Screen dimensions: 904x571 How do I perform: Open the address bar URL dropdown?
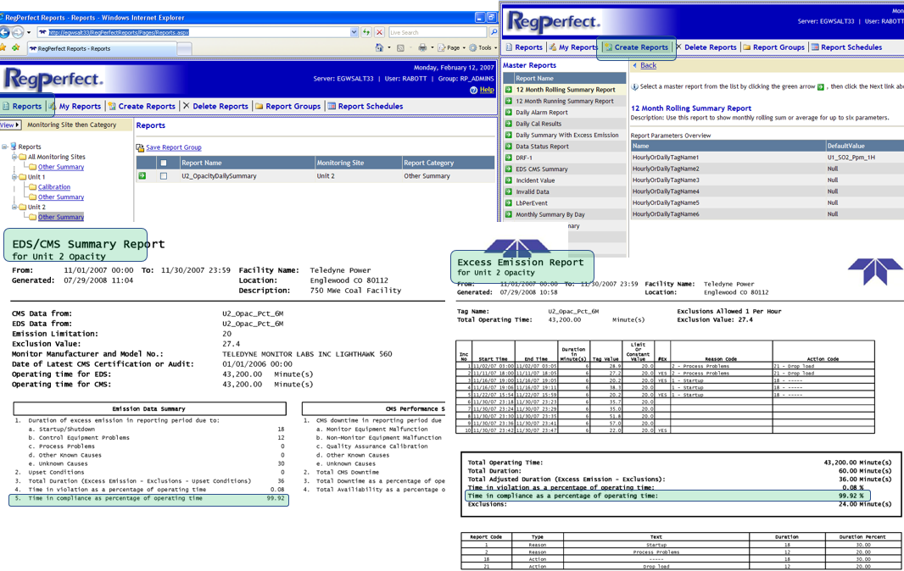pyautogui.click(x=354, y=32)
